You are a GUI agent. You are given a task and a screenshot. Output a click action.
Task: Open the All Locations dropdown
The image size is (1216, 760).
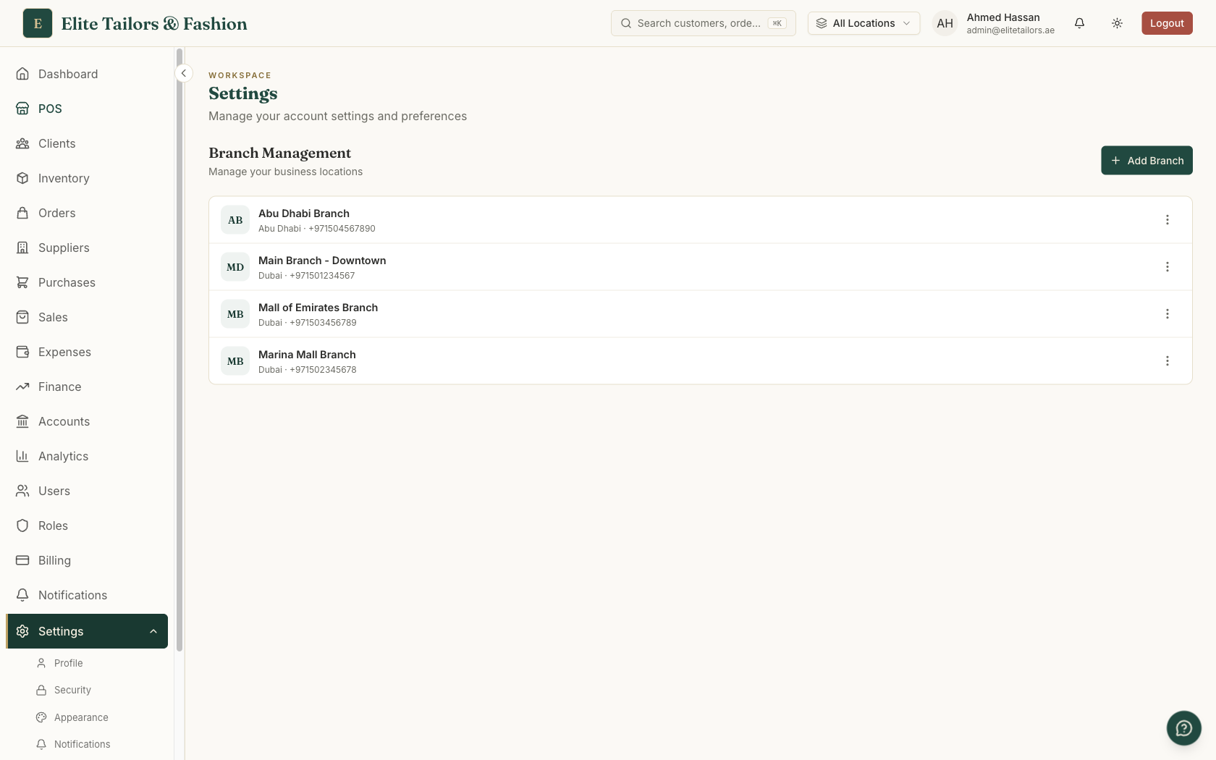pyautogui.click(x=864, y=23)
